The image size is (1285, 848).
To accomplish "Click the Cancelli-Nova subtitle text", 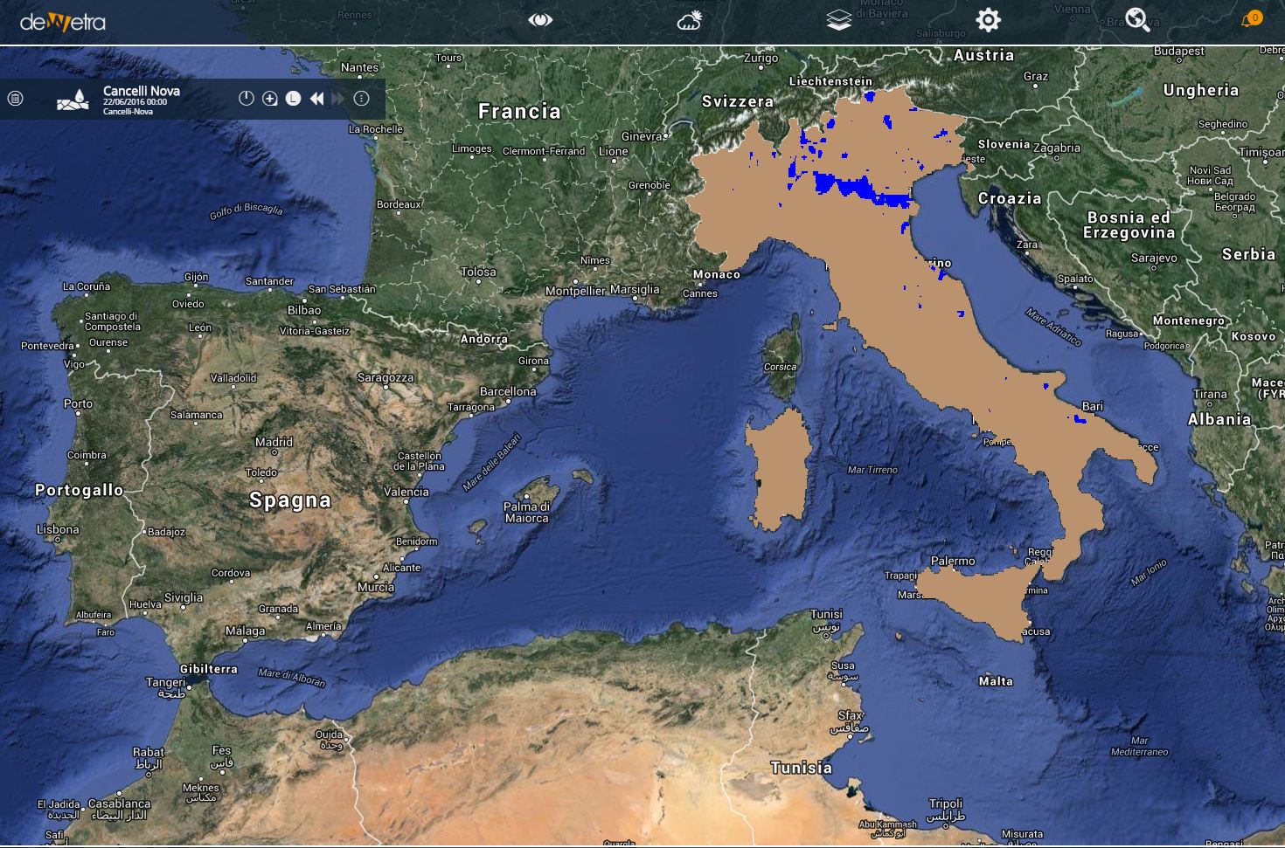I will pyautogui.click(x=128, y=112).
